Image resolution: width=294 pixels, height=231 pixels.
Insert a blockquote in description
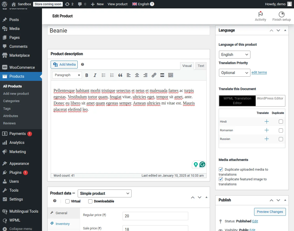pos(120,75)
